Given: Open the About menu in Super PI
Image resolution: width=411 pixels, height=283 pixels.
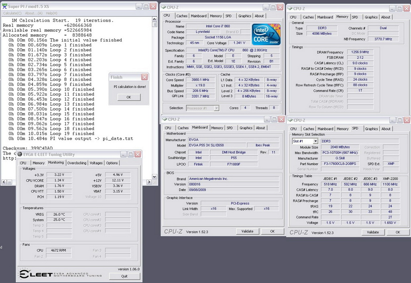Looking at the screenshot, I should 34,13.
